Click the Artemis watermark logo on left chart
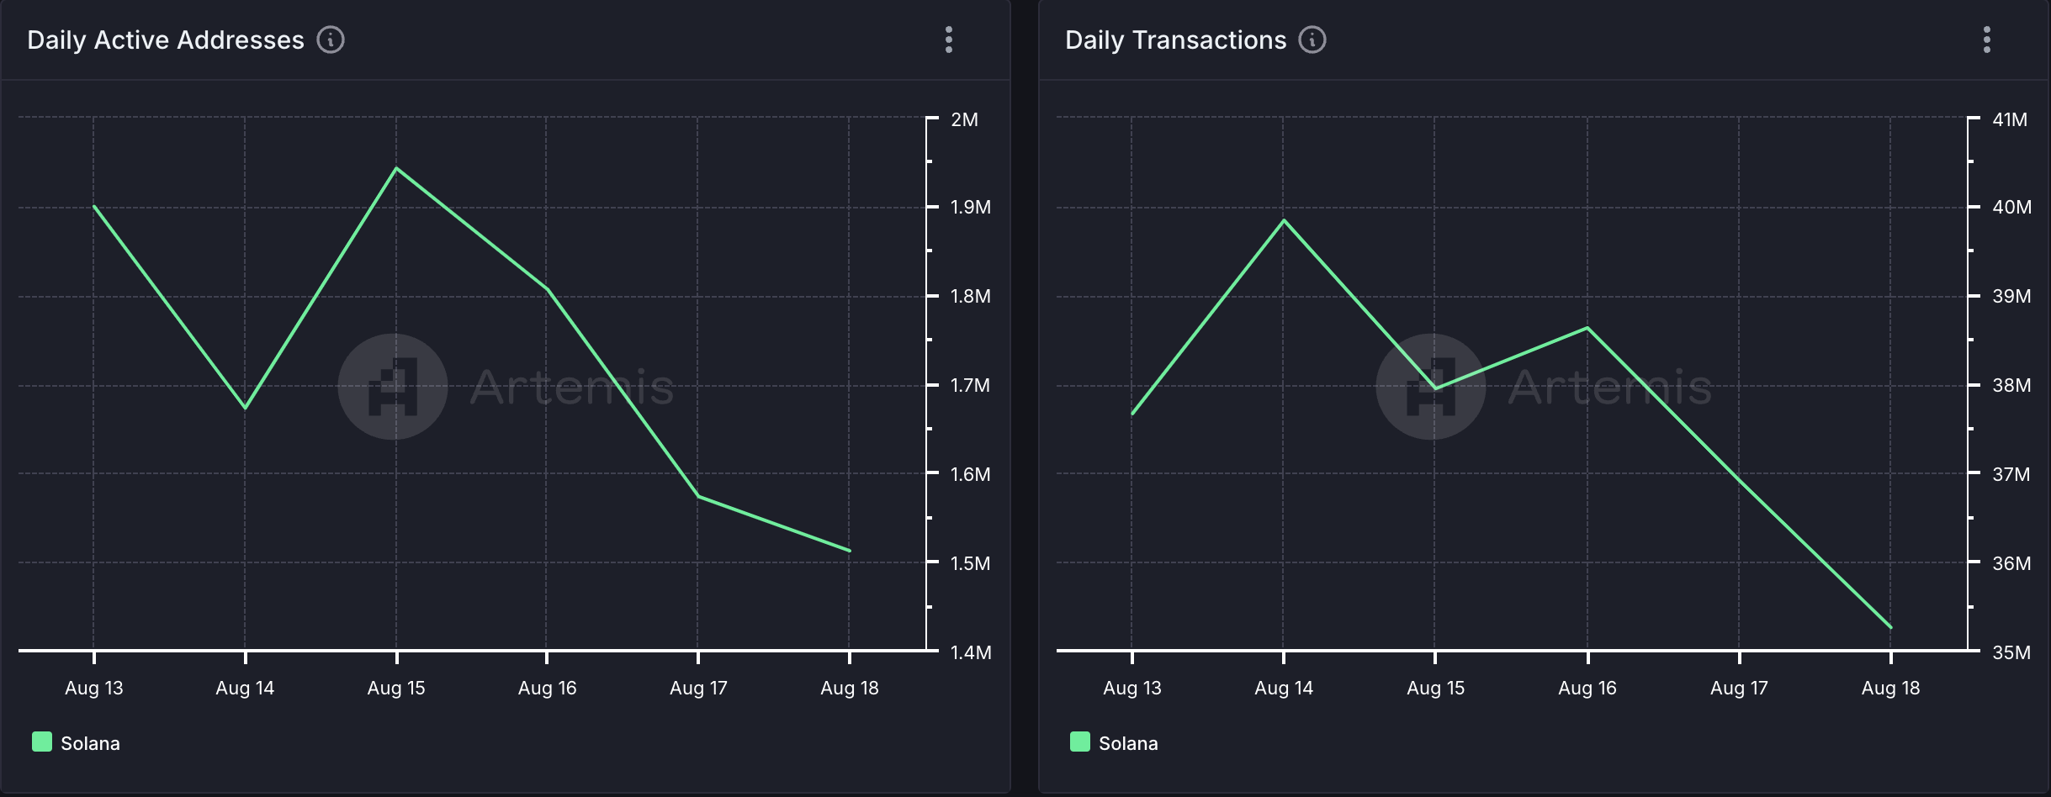This screenshot has height=797, width=2051. tap(393, 388)
